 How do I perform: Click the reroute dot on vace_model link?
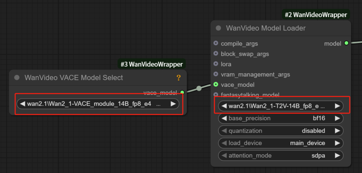[199, 88]
